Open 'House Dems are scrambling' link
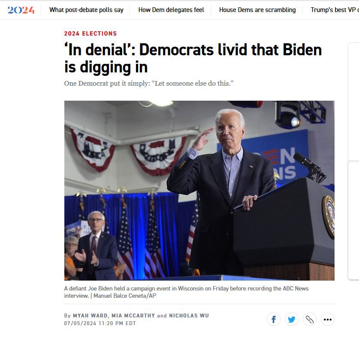 257,10
